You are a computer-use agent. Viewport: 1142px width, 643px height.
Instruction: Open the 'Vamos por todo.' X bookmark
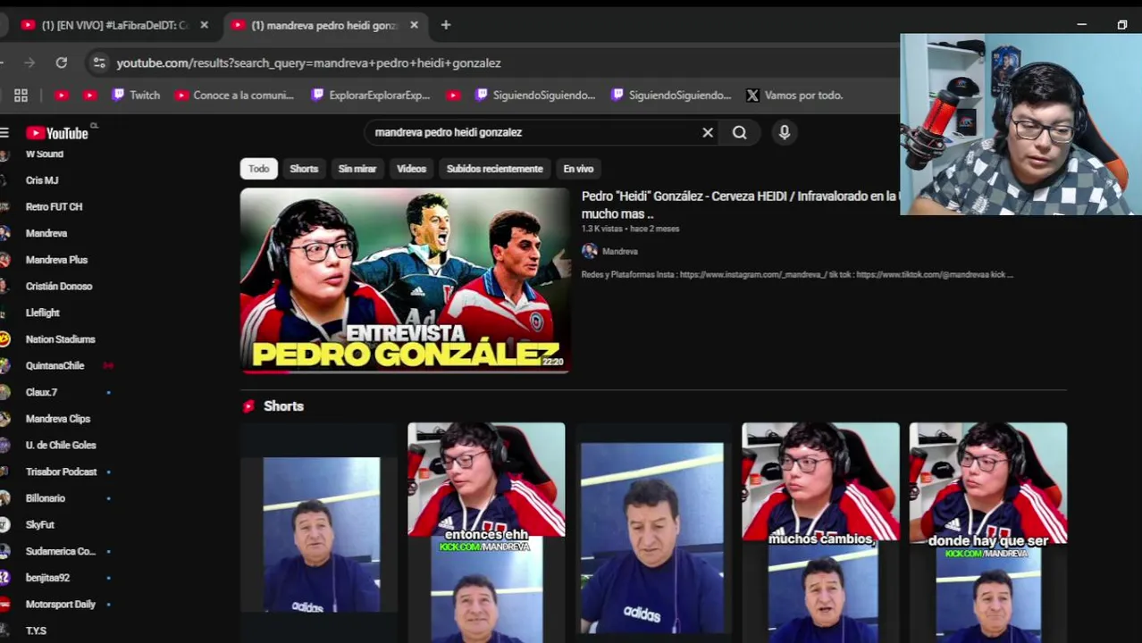click(794, 95)
